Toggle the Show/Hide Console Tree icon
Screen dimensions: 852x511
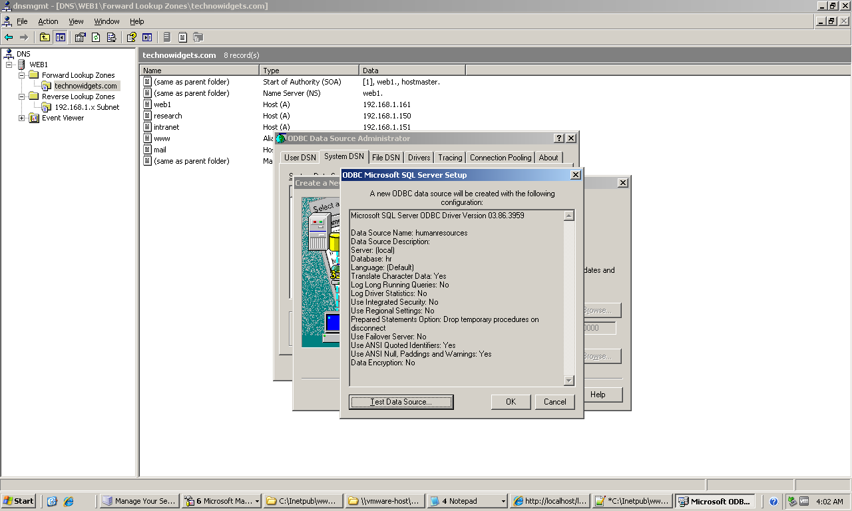point(61,37)
